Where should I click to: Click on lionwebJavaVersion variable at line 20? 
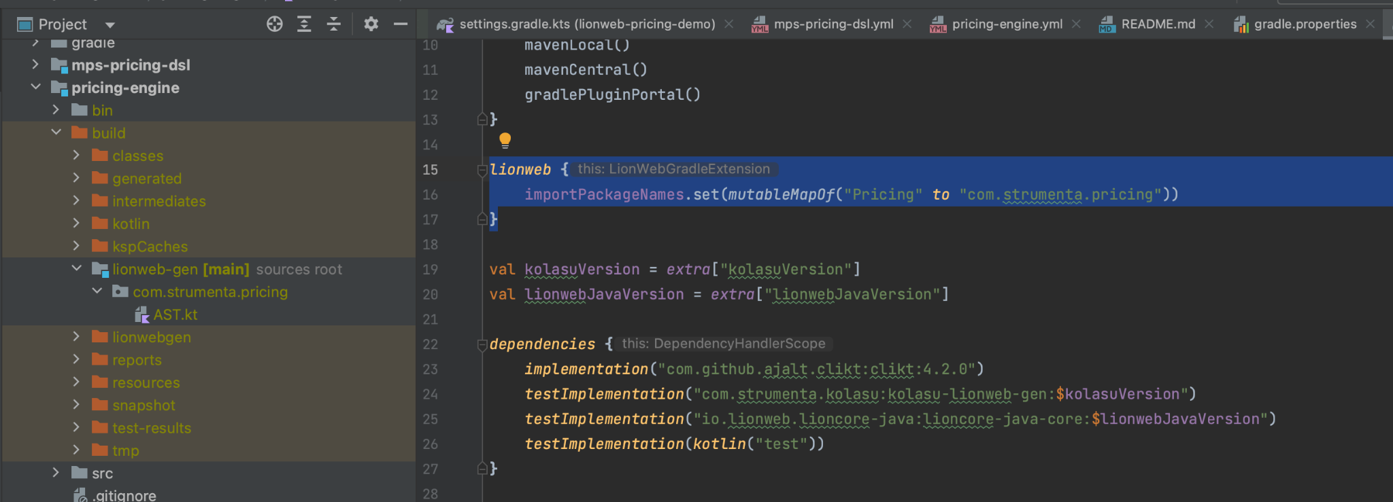tap(604, 295)
